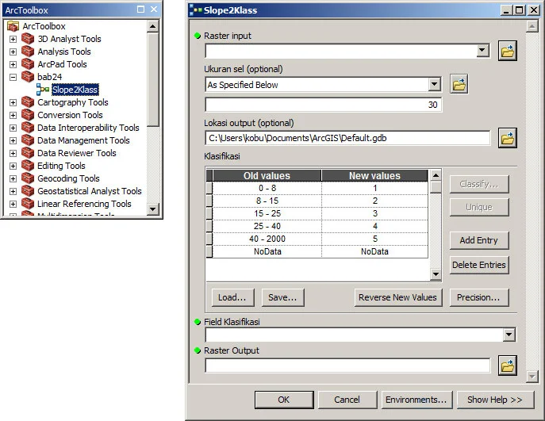Click the Save button

pos(282,297)
